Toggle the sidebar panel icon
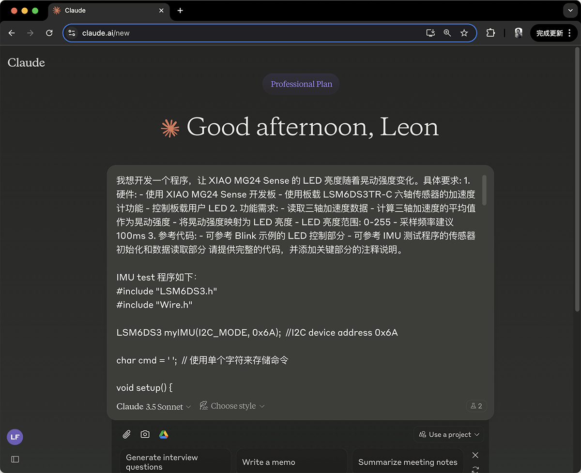Viewport: 581px width, 473px height. click(15, 459)
